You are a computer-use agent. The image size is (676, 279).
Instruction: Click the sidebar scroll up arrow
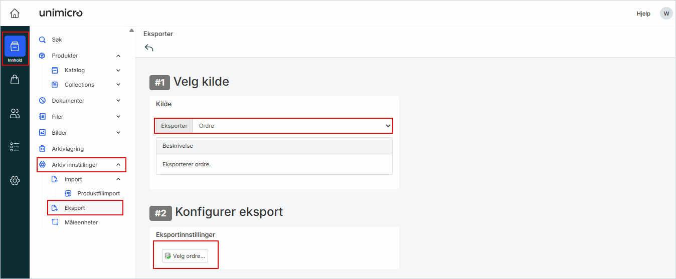click(x=131, y=30)
